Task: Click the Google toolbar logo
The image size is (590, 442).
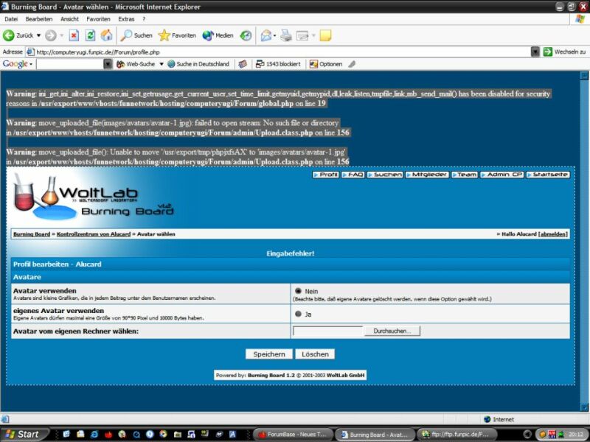Action: pos(15,64)
